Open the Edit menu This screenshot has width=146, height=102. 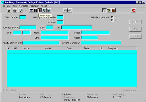(9, 6)
